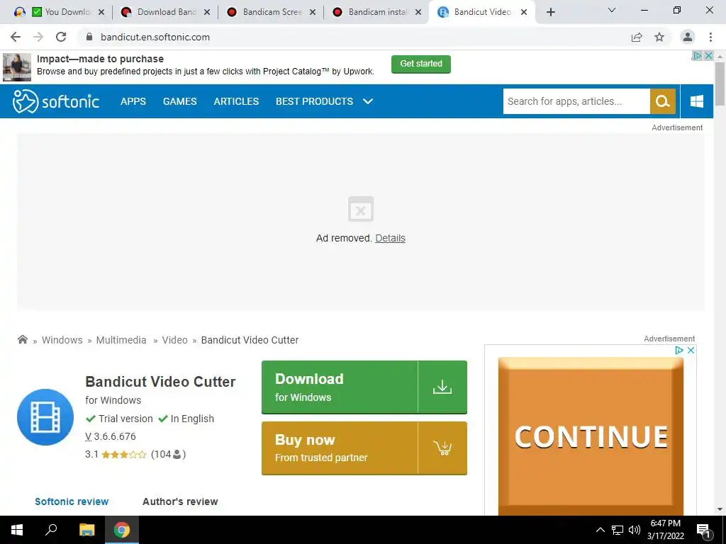Click the version V 3.6.6.676 text

point(111,436)
